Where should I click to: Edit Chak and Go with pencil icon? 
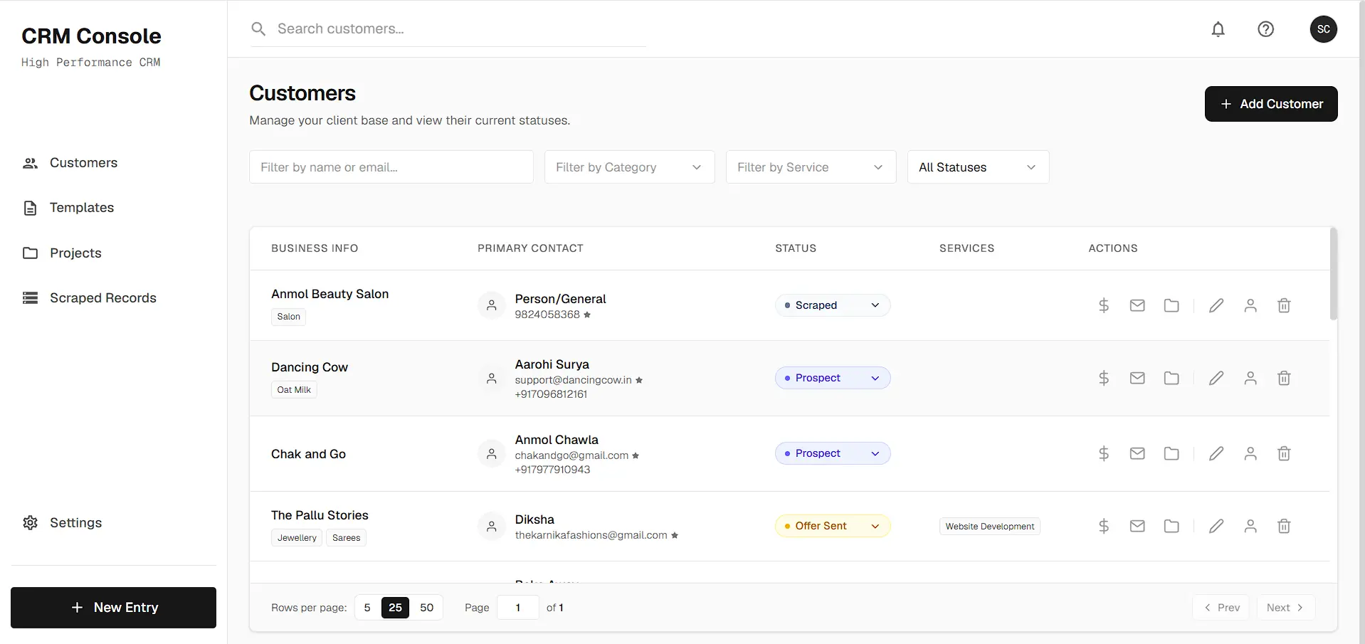click(1216, 453)
